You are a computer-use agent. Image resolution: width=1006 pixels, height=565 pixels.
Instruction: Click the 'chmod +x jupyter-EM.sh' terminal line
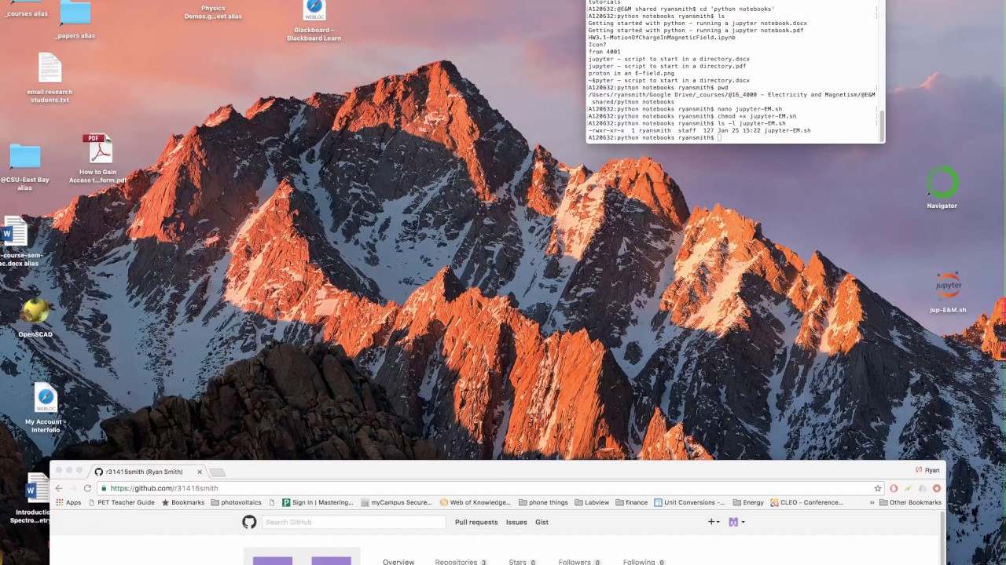pyautogui.click(x=693, y=116)
